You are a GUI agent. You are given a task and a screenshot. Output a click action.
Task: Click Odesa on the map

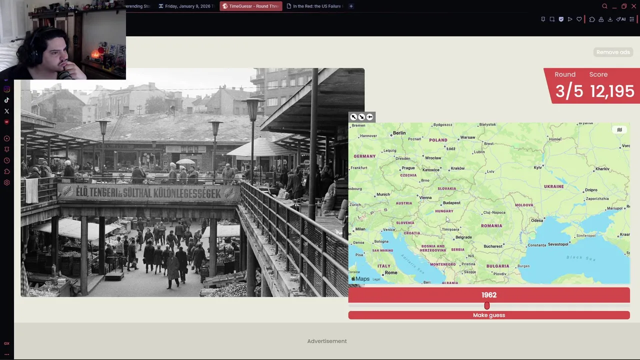[537, 220]
